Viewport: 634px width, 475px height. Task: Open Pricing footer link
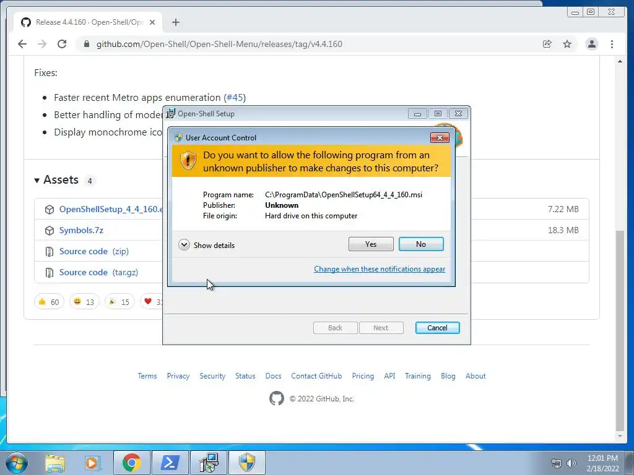(363, 376)
